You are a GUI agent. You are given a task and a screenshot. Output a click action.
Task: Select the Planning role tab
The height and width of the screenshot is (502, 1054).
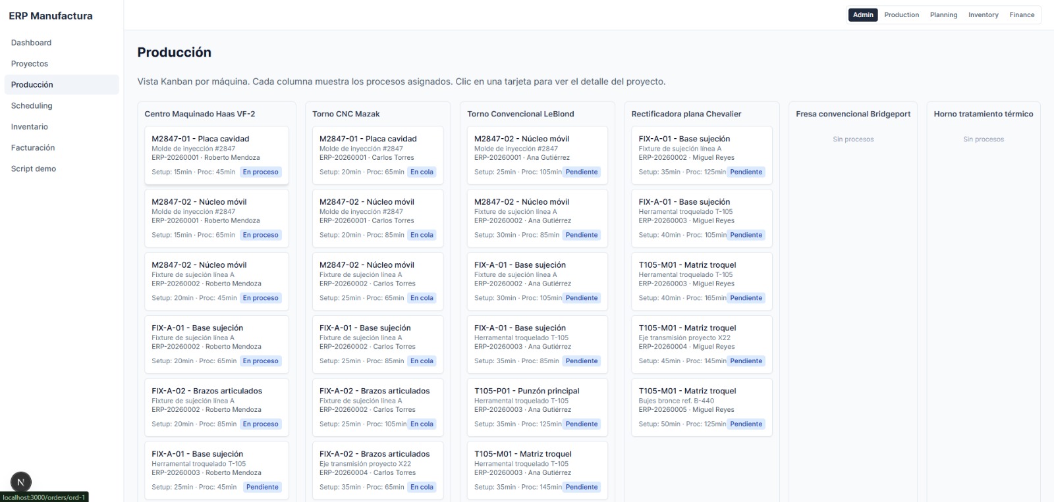(x=943, y=15)
